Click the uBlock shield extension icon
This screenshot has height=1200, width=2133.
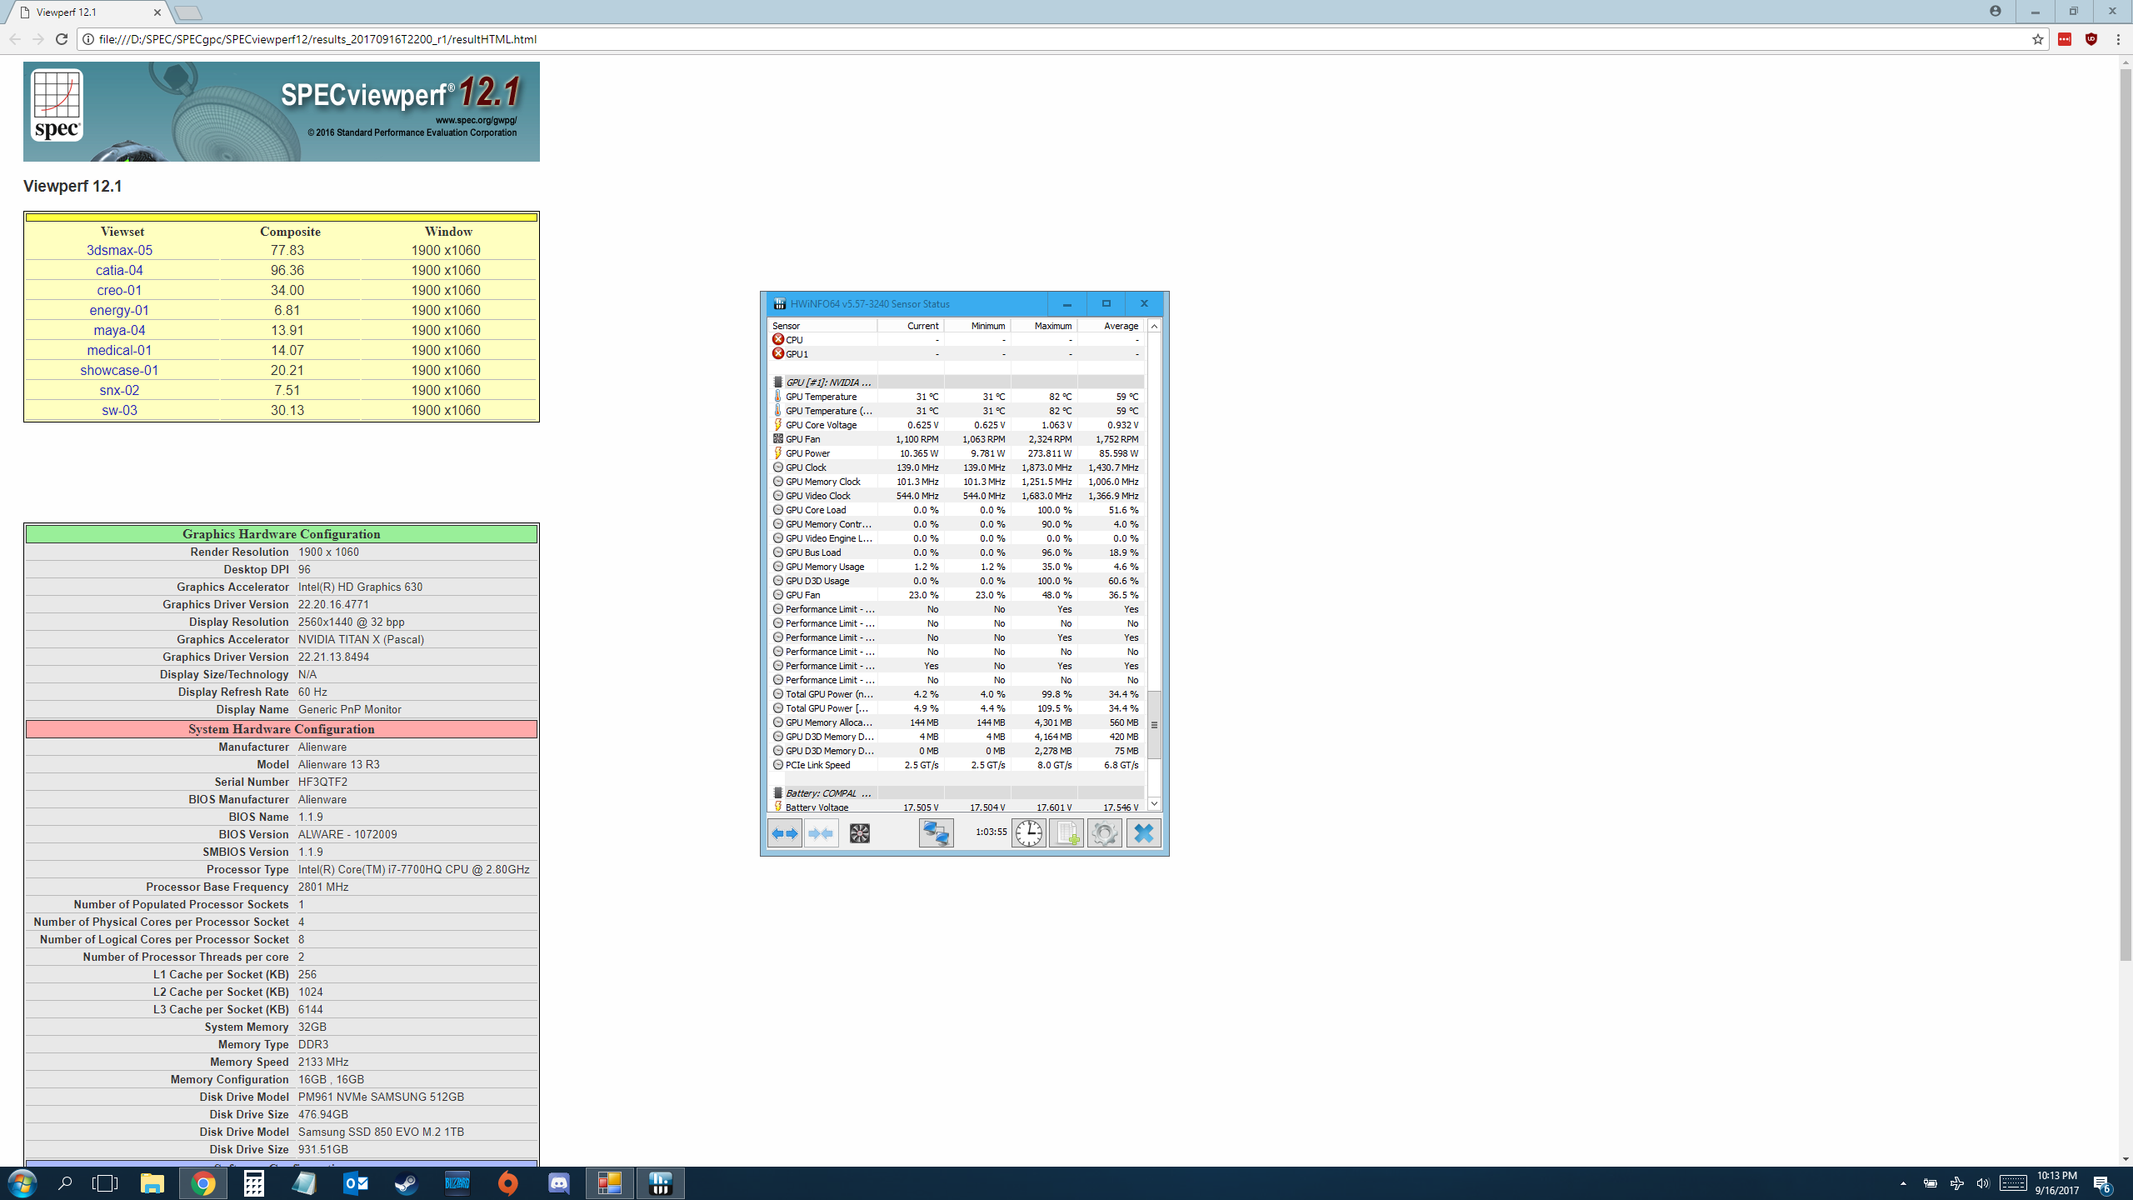(2091, 39)
